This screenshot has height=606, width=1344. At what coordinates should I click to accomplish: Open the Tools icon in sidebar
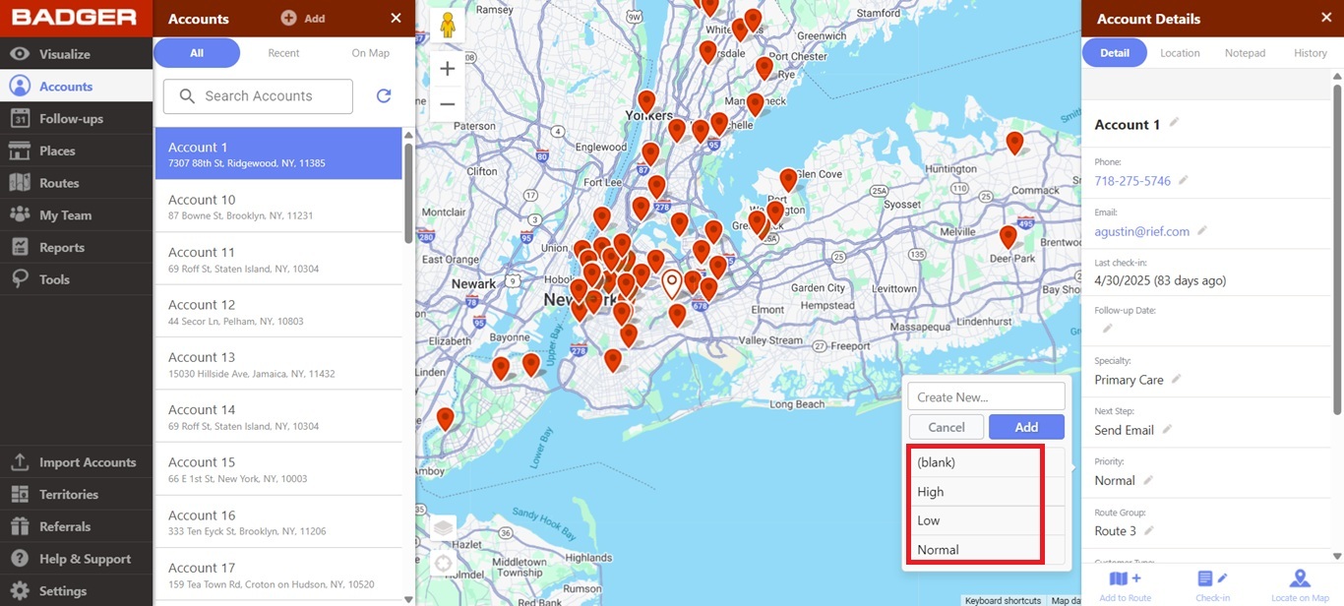(x=20, y=279)
